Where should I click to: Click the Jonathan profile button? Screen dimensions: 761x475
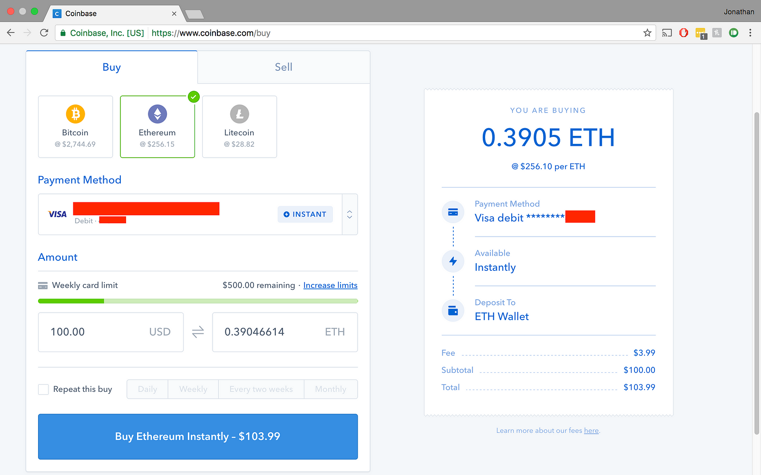[739, 12]
